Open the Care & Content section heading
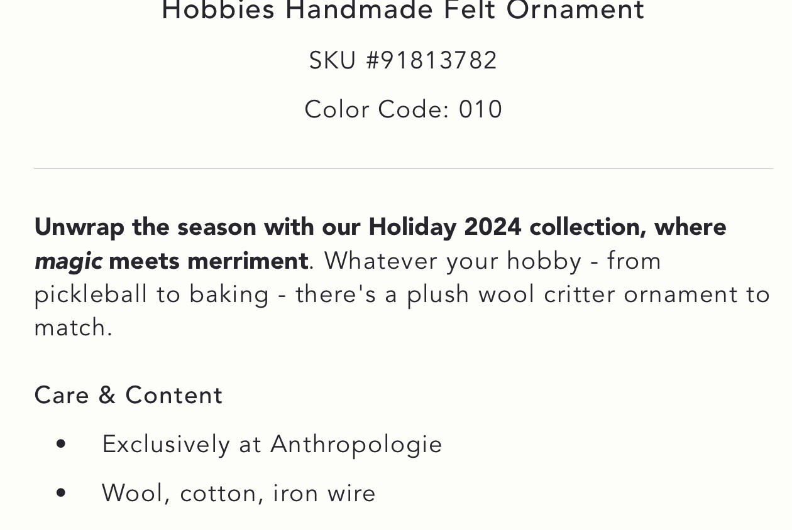Image resolution: width=792 pixels, height=530 pixels. (x=128, y=395)
